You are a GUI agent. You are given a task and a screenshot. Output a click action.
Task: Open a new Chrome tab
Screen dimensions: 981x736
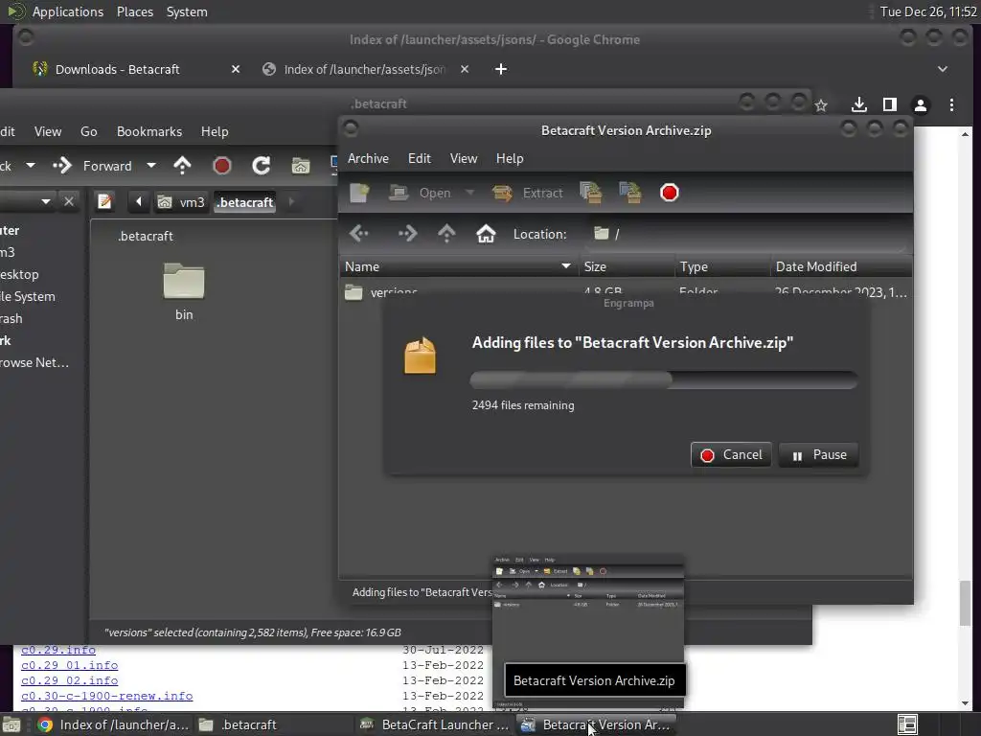500,69
